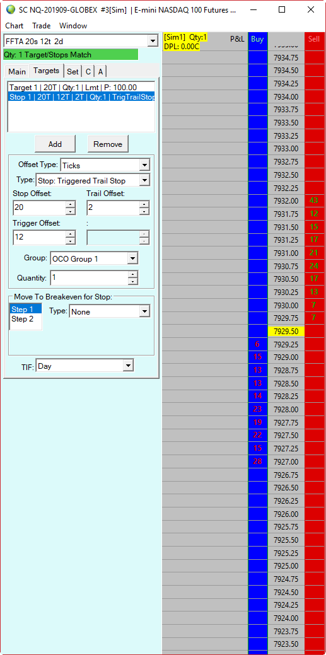Click Buy cell at the 7925.00 row
The image size is (326, 655).
click(x=257, y=566)
